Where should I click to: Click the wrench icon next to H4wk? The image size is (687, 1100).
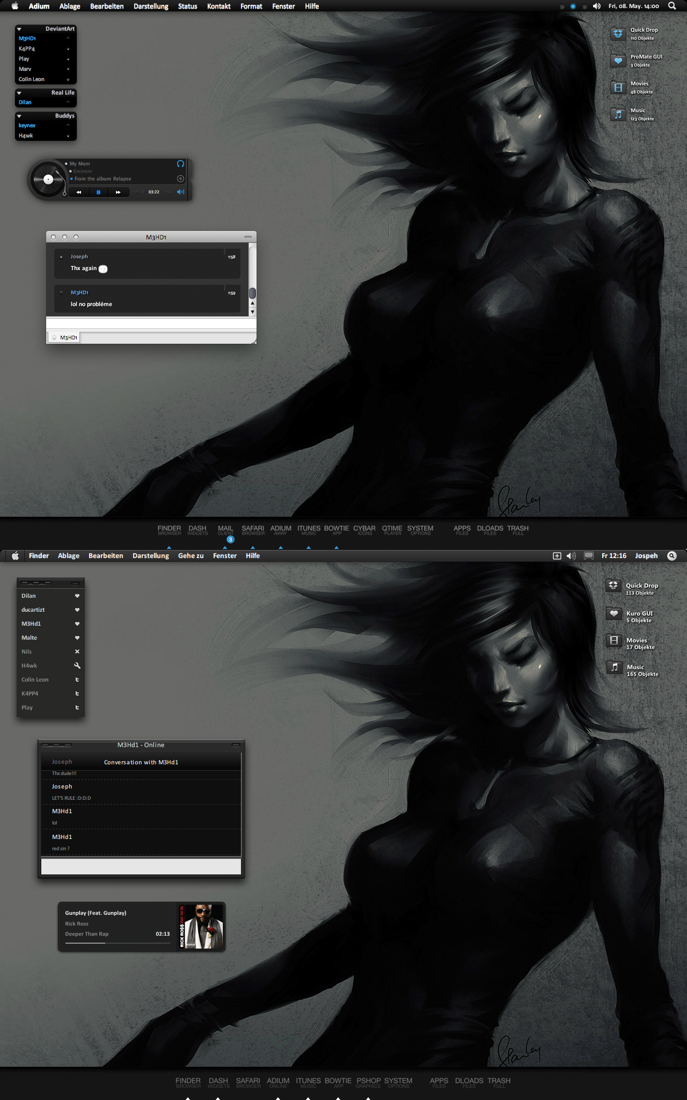click(x=77, y=665)
